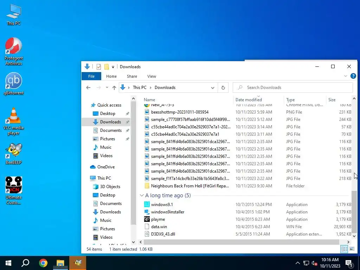Select Videos under This PC
The height and width of the screenshot is (270, 360).
click(x=106, y=237)
